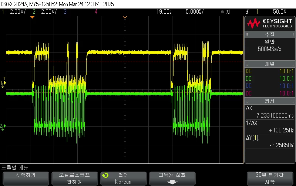296x186 pixels.
Task: Open the 언어 Korean language selector
Action: 124,179
